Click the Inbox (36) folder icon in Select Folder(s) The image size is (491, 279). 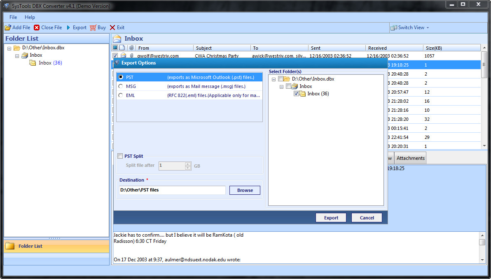(302, 94)
